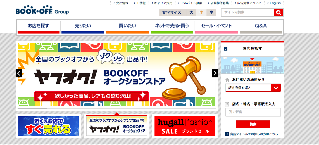The image size is (319, 145).
Task: Click the pencil note icon by 店名・地名
Action: [227, 104]
